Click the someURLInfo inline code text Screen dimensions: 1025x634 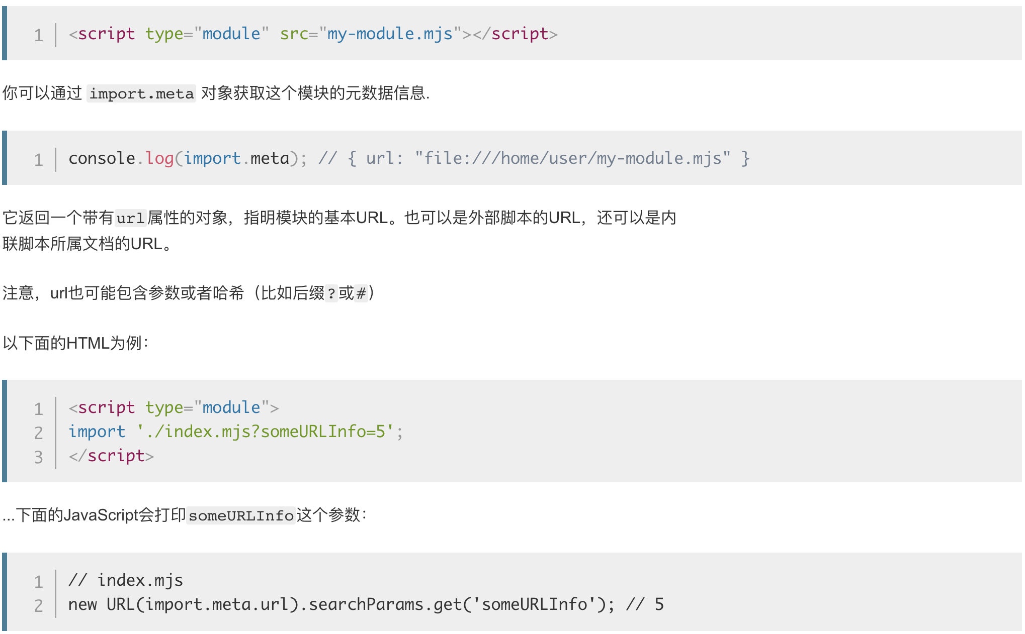tap(241, 515)
